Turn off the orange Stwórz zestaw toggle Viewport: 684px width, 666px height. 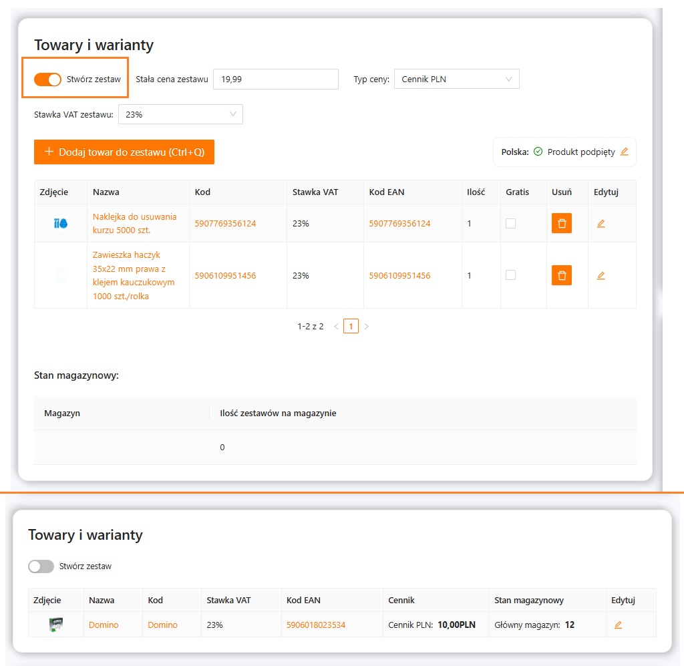(x=47, y=79)
